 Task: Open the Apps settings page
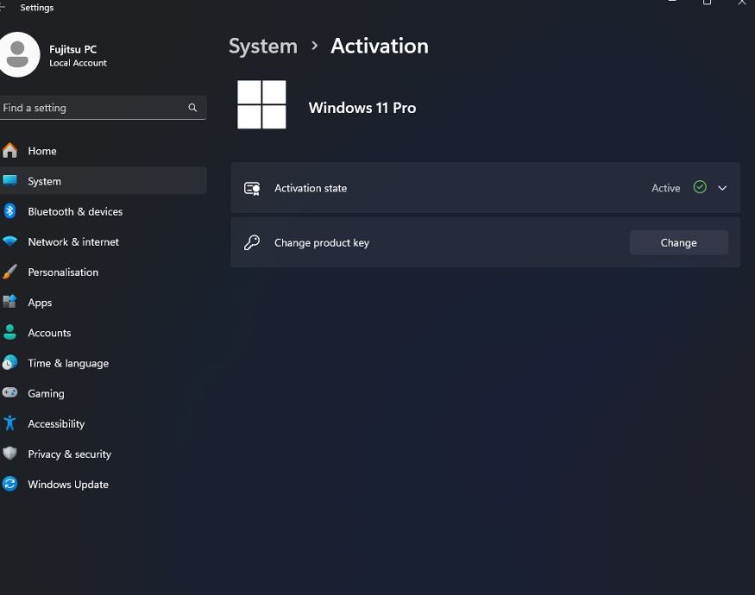[103, 303]
